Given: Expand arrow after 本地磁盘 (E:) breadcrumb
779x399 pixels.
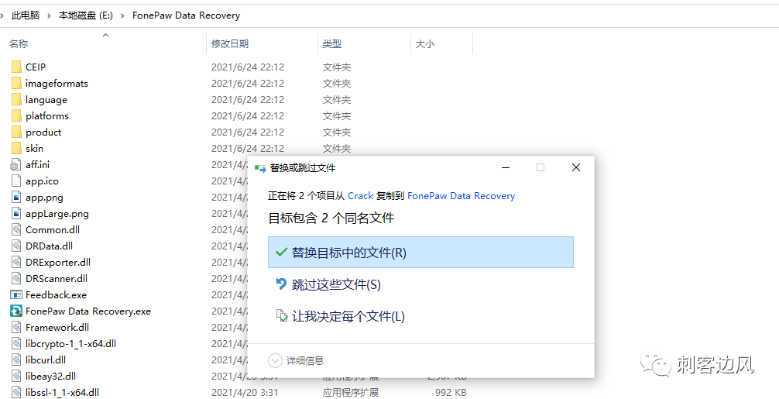Looking at the screenshot, I should (122, 16).
